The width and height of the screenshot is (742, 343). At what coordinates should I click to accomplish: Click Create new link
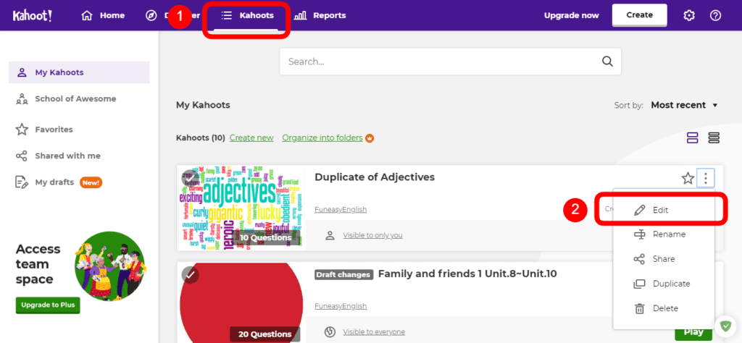(x=251, y=138)
